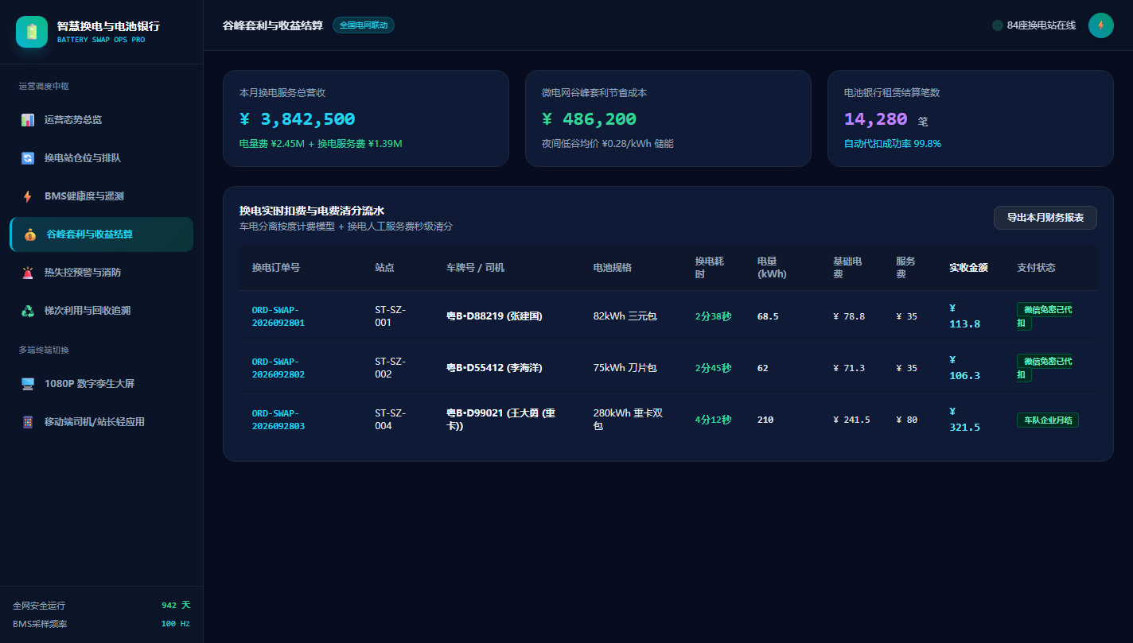
Task: Click 导出本月财务报表 button
Action: [x=1045, y=218]
